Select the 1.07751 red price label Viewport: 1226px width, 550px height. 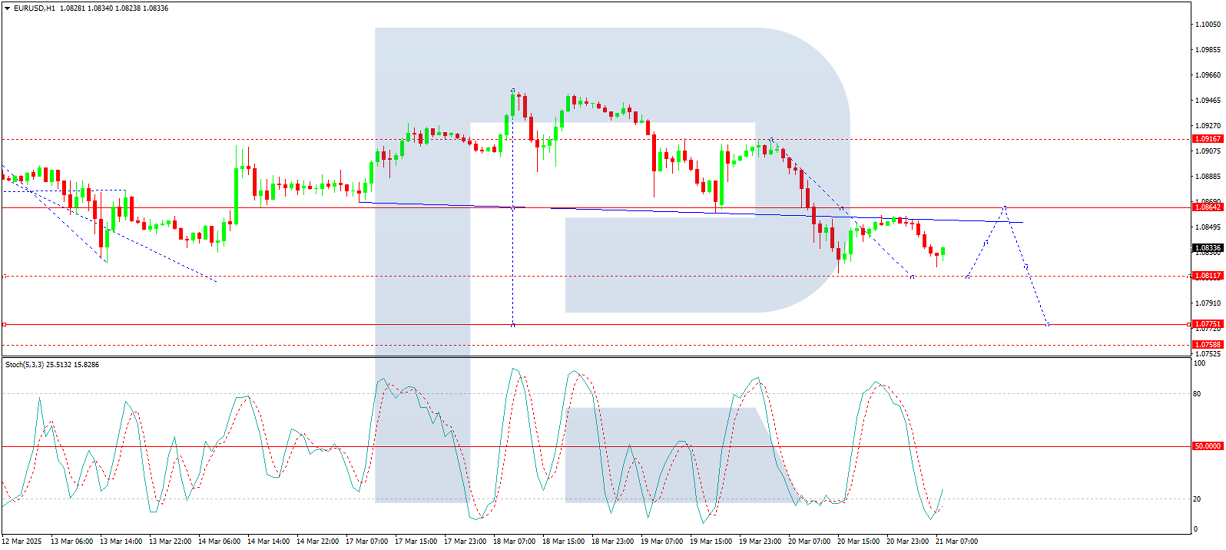[1207, 324]
